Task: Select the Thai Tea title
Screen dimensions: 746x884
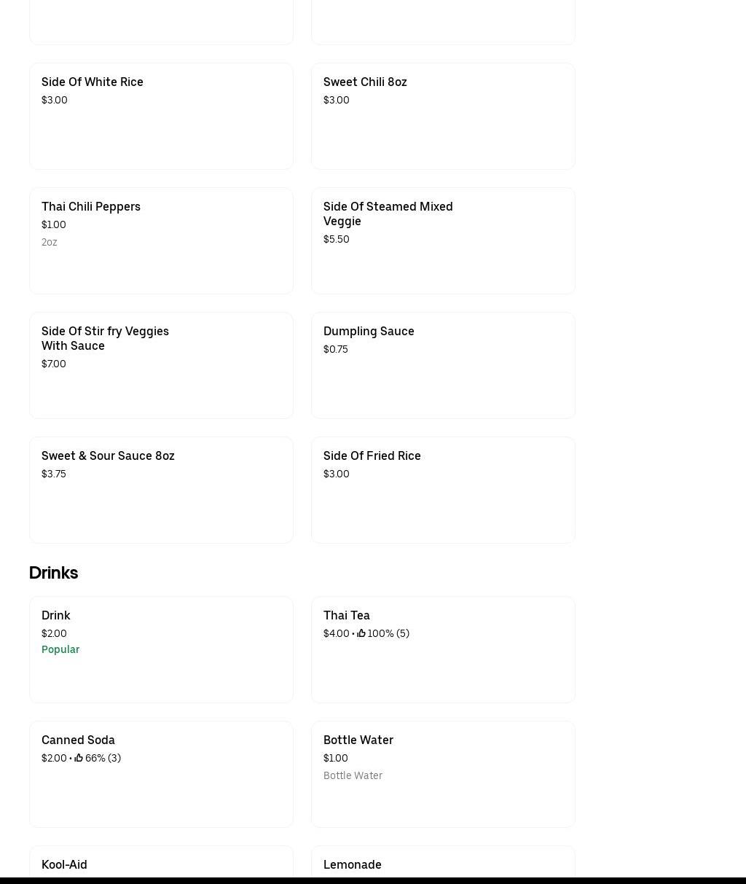Action: pos(347,615)
